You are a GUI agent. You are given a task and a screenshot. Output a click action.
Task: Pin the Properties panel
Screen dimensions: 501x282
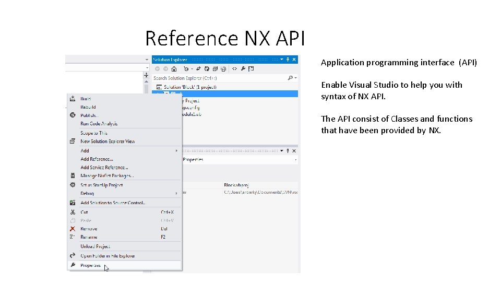(x=288, y=151)
